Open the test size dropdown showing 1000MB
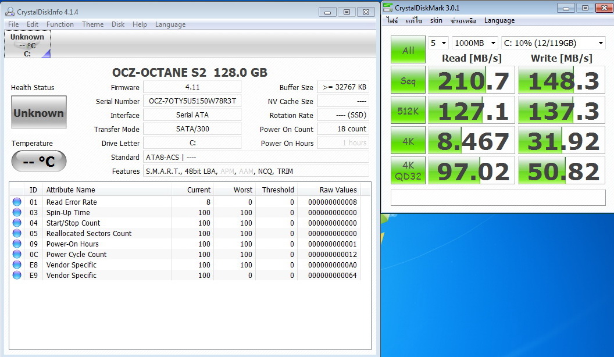 click(x=475, y=43)
